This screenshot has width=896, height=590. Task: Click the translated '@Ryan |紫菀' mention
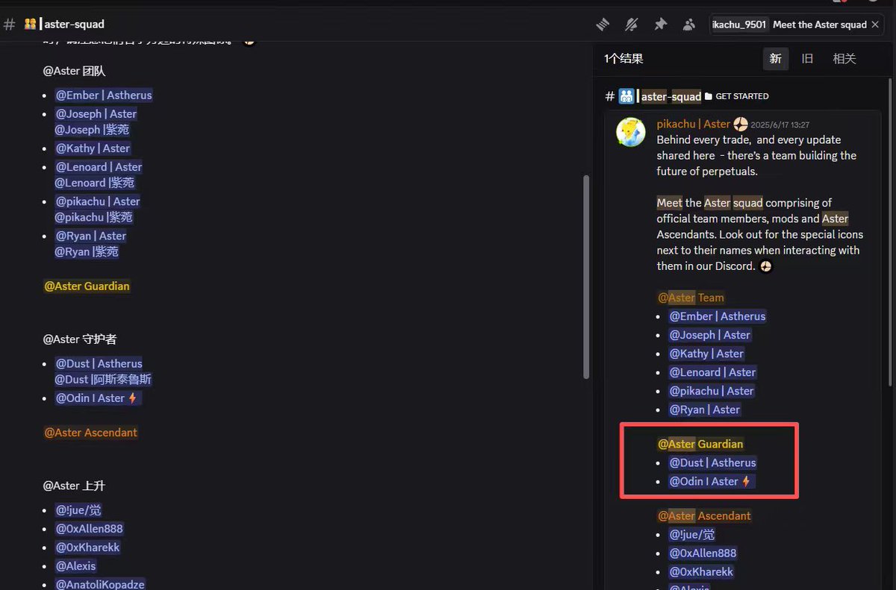coord(87,251)
